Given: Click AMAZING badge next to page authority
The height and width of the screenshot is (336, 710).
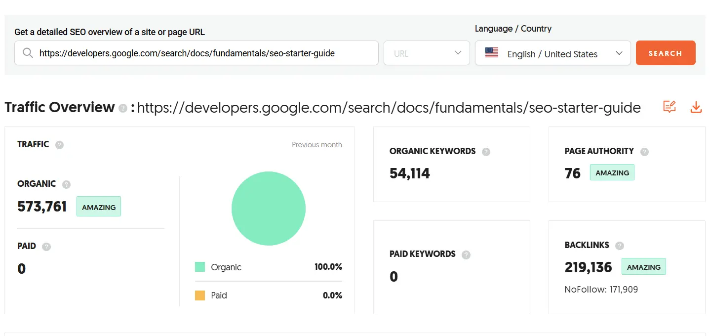Looking at the screenshot, I should coord(612,172).
